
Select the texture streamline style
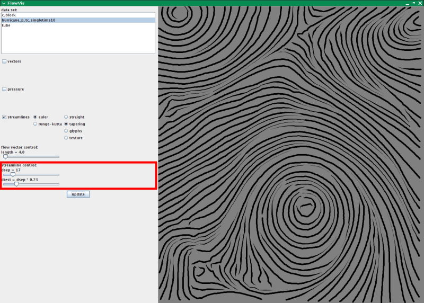coord(66,138)
